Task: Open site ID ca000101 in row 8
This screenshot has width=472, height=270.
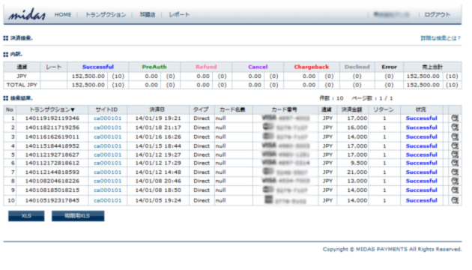Action: [x=107, y=181]
